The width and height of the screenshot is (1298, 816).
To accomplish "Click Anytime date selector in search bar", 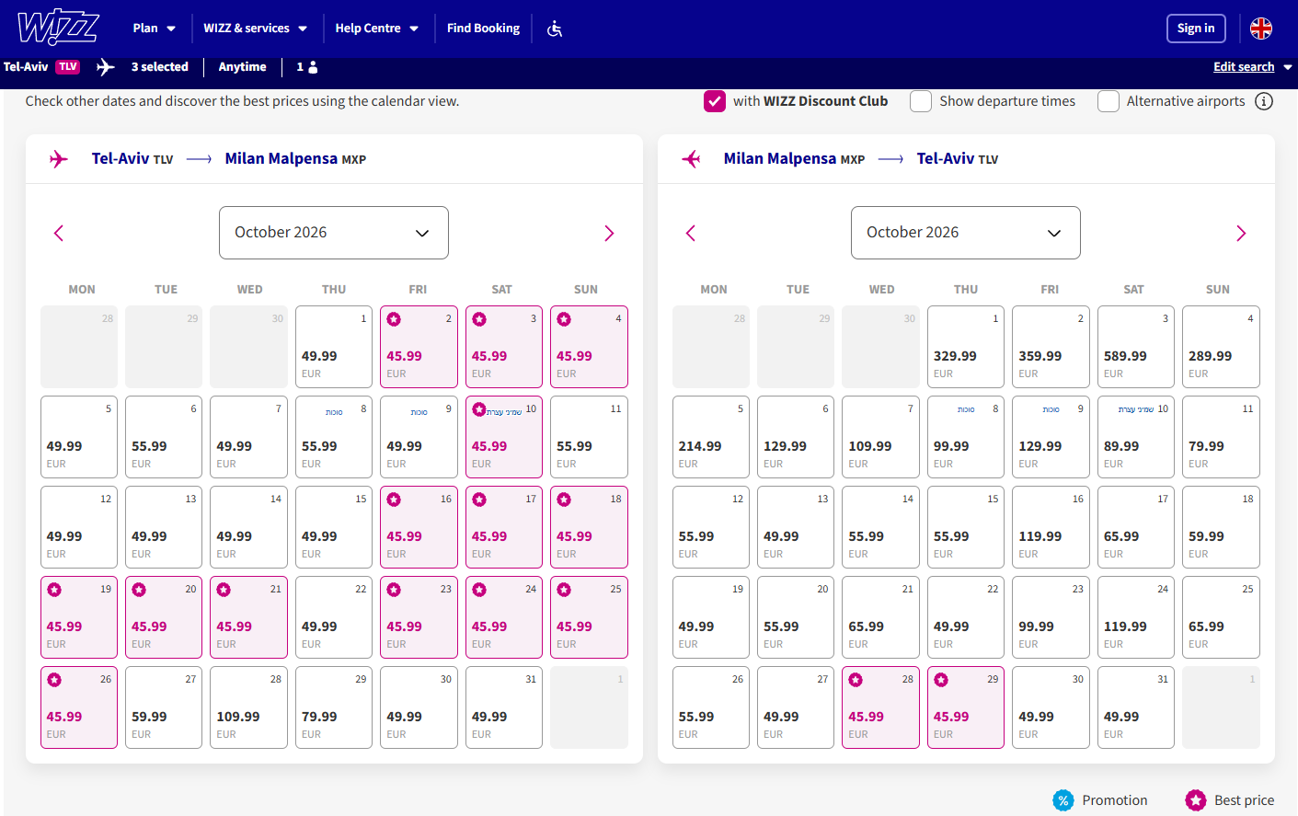I will point(242,67).
